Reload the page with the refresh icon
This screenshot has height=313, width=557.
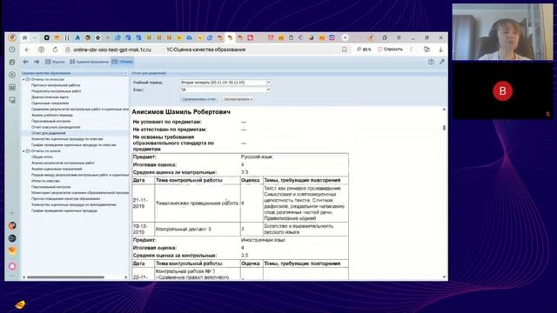click(x=55, y=50)
